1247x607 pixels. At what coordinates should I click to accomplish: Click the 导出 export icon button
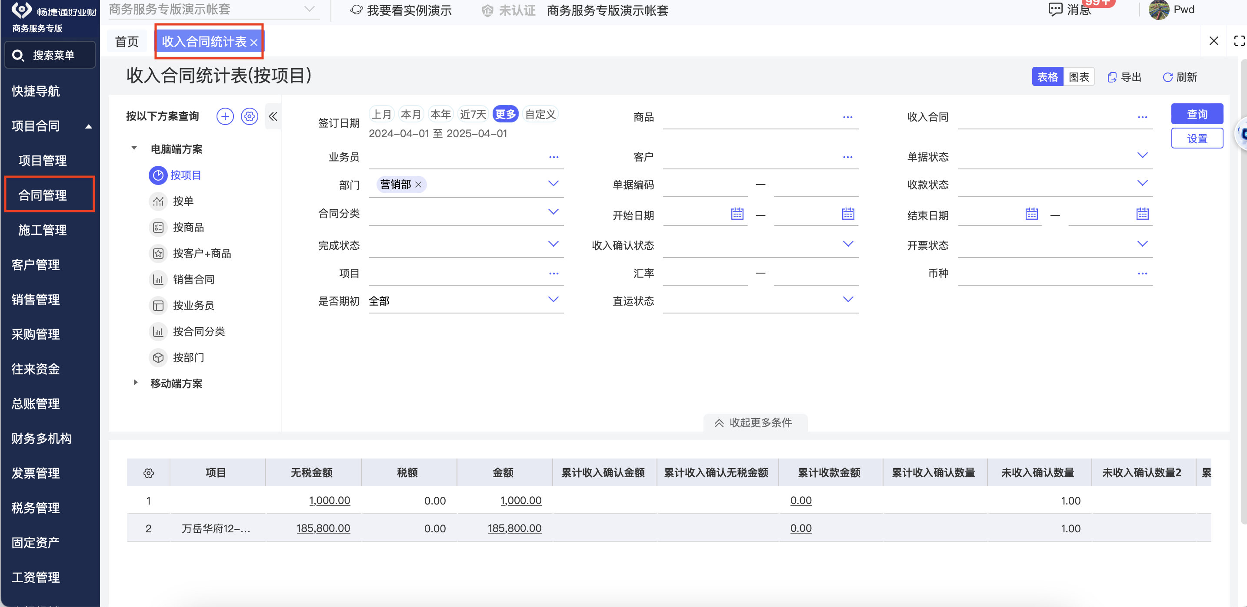1124,77
